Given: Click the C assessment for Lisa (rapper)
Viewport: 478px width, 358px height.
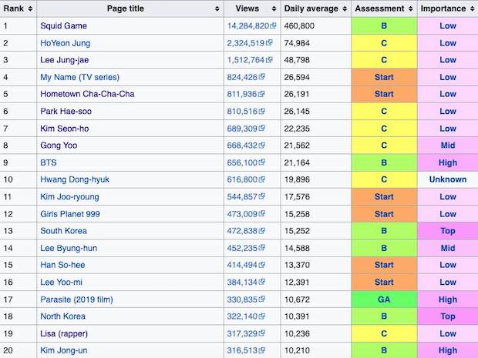Looking at the screenshot, I should [384, 333].
